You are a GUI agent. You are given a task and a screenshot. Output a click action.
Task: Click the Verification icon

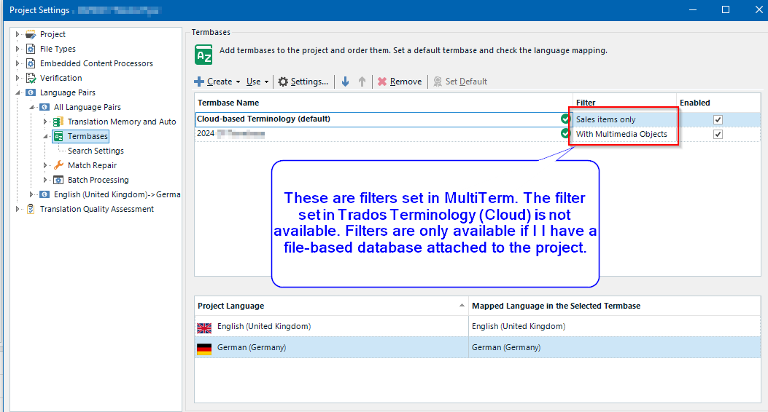31,78
